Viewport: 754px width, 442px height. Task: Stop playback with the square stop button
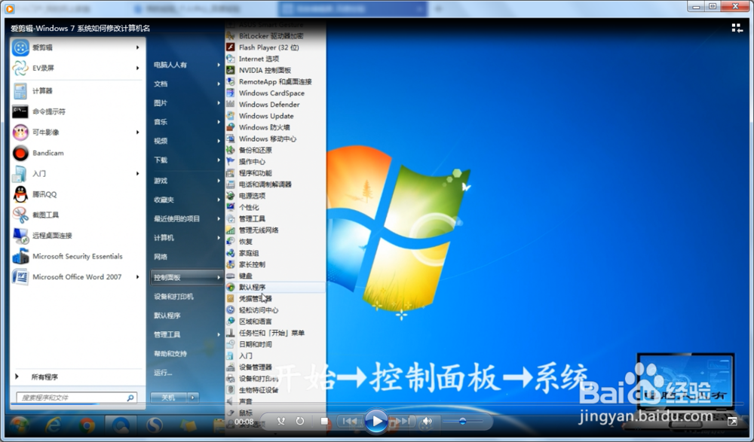324,422
